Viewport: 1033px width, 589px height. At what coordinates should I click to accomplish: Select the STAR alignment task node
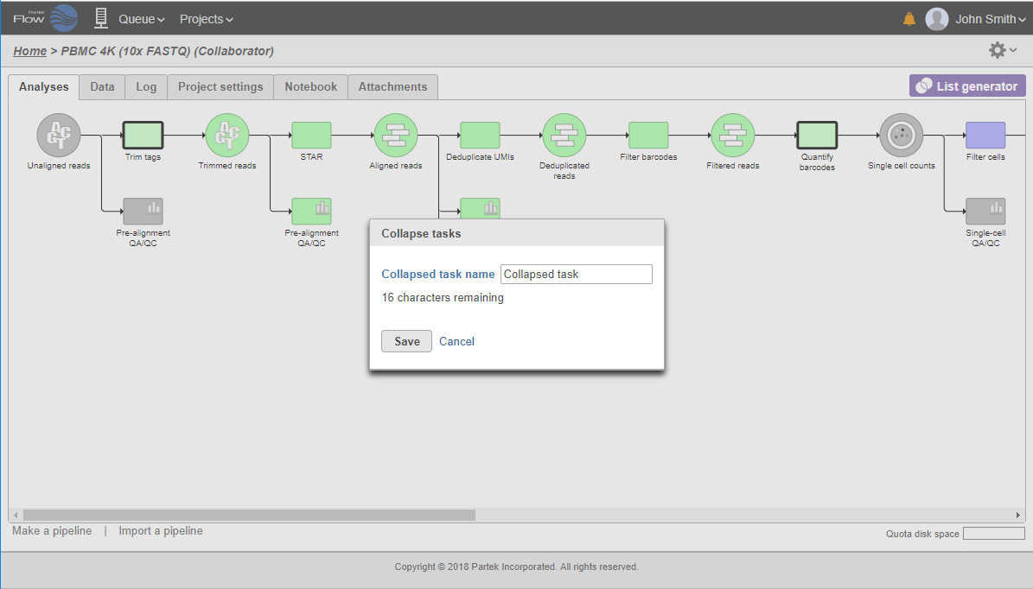pyautogui.click(x=311, y=136)
